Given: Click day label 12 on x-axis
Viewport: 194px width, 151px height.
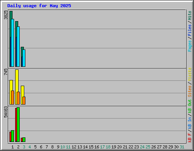Looking at the screenshot, I should (x=74, y=147).
